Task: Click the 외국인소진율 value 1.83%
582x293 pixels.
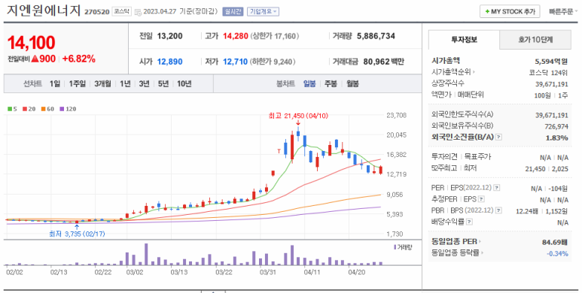Action: point(557,137)
